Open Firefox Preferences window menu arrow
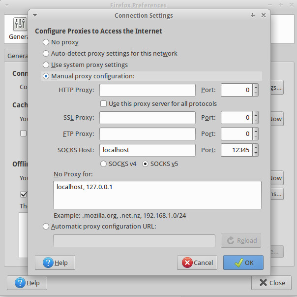The width and height of the screenshot is (297, 297). pyautogui.click(x=7, y=5)
